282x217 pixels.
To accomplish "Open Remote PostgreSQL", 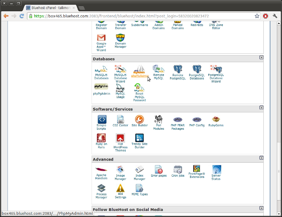I will tap(178, 72).
